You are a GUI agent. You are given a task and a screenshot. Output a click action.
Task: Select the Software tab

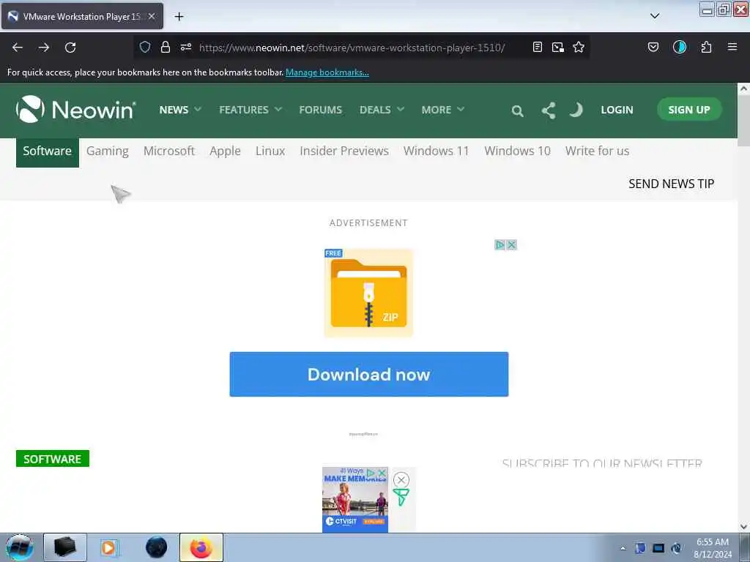click(48, 152)
